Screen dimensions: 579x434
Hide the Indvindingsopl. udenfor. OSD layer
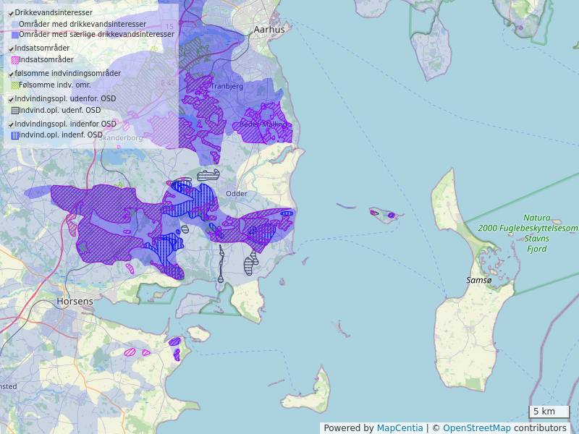click(x=12, y=100)
